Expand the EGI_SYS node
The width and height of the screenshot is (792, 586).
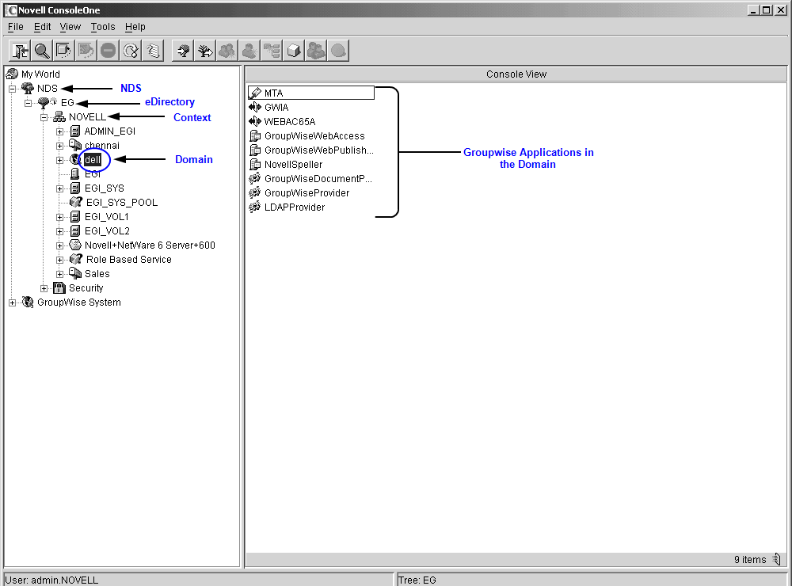[59, 188]
